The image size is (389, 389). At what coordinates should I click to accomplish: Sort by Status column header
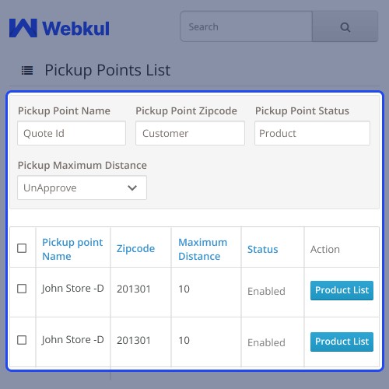[x=263, y=249]
